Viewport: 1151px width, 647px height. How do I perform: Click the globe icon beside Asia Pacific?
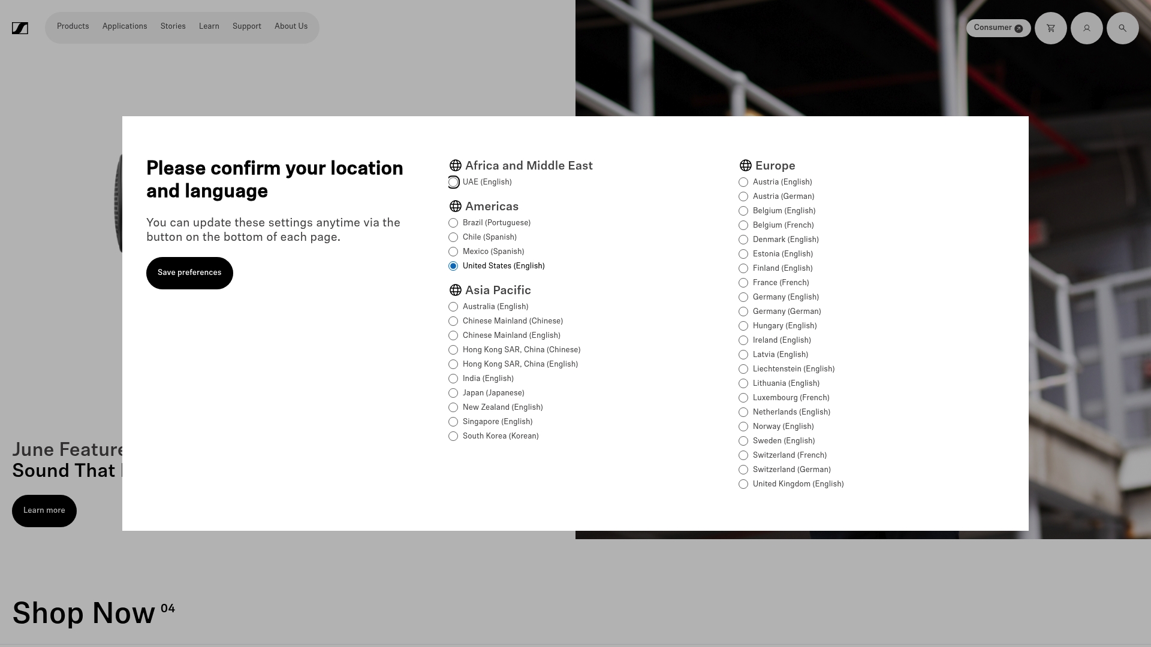(x=455, y=291)
